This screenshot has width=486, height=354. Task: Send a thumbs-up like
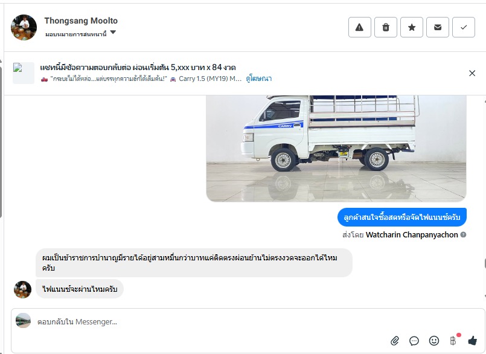(472, 341)
